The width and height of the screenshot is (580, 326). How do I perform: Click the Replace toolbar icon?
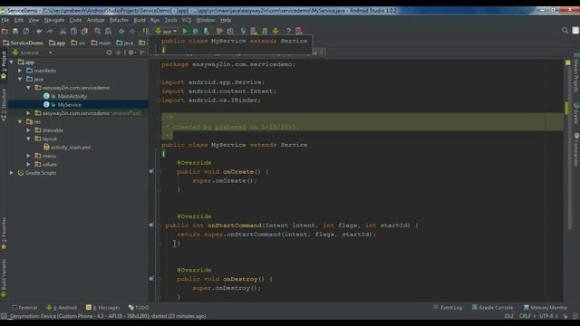tap(108, 31)
